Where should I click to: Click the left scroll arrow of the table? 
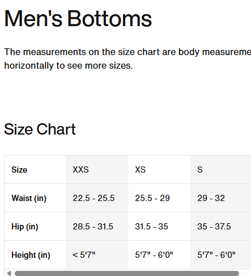pyautogui.click(x=9, y=273)
